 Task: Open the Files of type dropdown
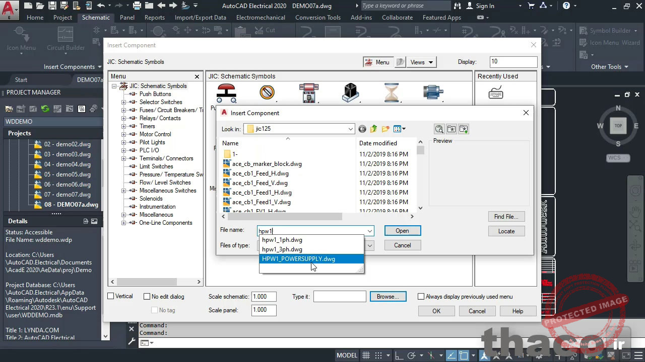point(369,245)
